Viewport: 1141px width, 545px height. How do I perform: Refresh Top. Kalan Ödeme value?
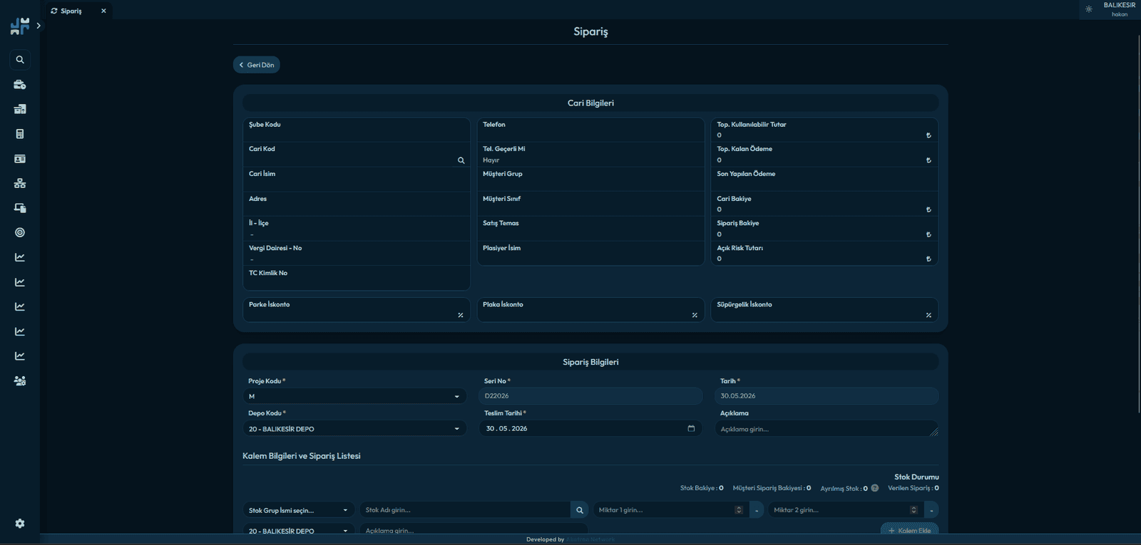928,160
